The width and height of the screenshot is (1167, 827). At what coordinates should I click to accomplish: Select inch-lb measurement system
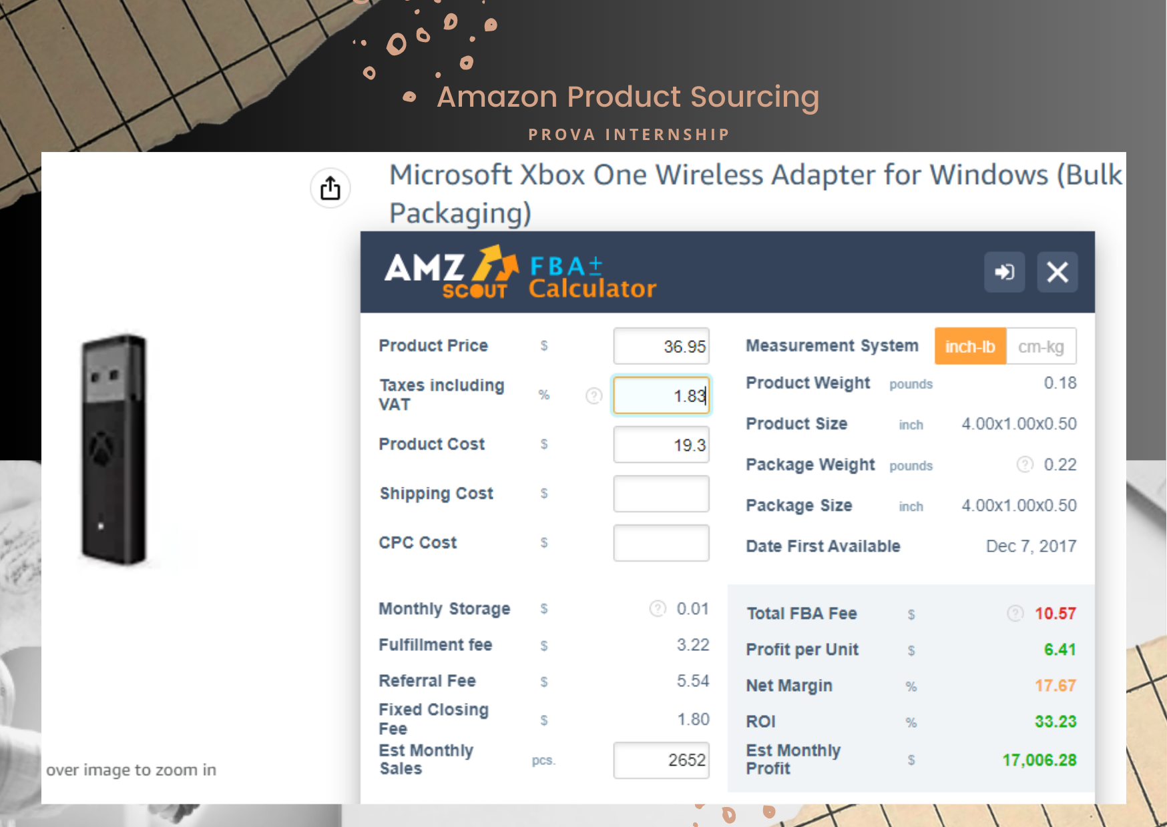tap(970, 346)
